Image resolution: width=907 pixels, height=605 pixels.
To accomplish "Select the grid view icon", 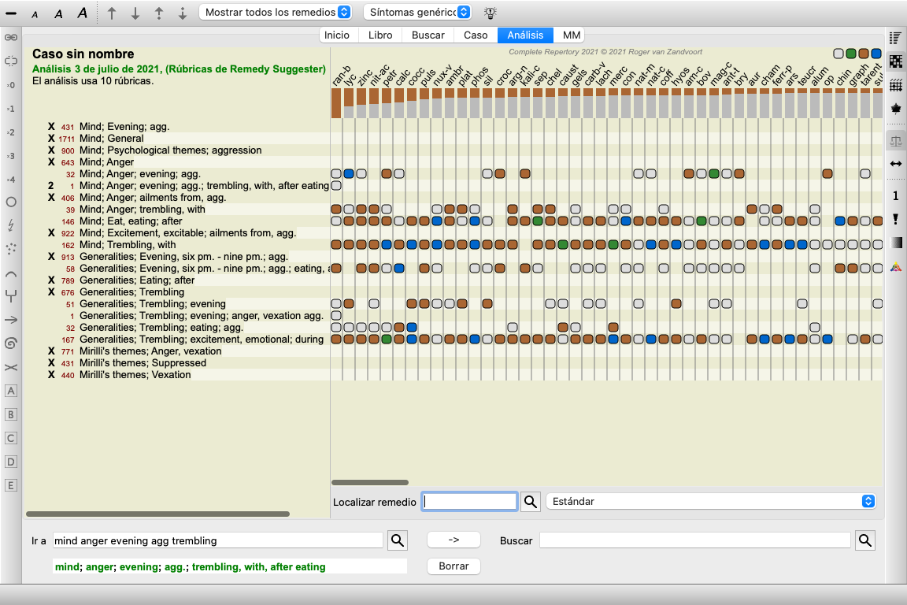I will [895, 85].
